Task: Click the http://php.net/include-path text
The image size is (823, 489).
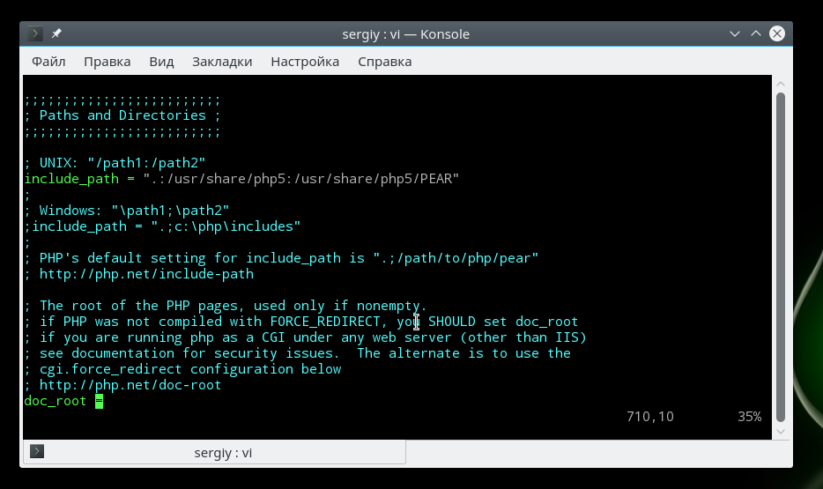Action: pyautogui.click(x=146, y=274)
